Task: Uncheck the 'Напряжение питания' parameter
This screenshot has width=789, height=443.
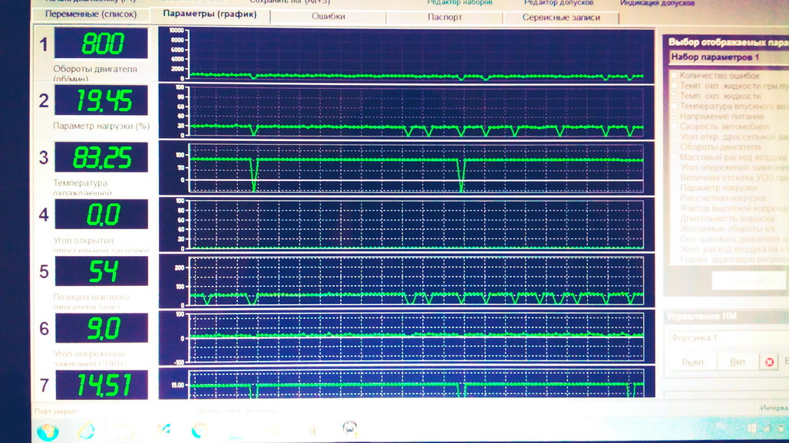Action: 675,116
